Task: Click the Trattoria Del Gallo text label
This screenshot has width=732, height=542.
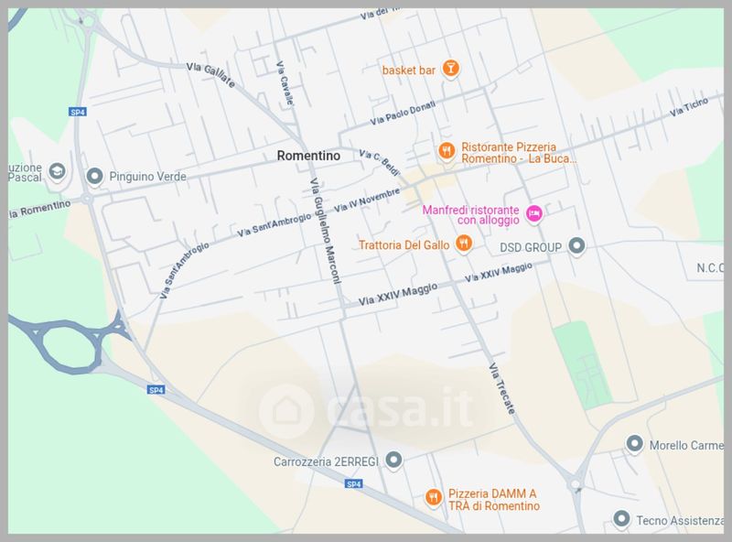Action: (x=404, y=244)
